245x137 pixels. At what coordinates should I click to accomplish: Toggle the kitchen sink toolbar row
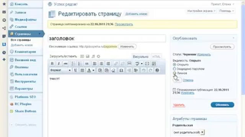point(154,64)
